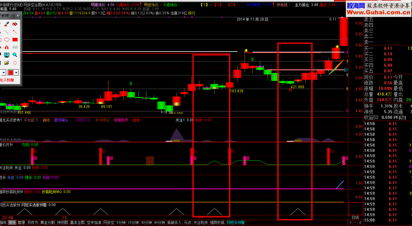Select the filled red rectangle tool
Screen dimensions: 412x226
(x=15, y=40)
